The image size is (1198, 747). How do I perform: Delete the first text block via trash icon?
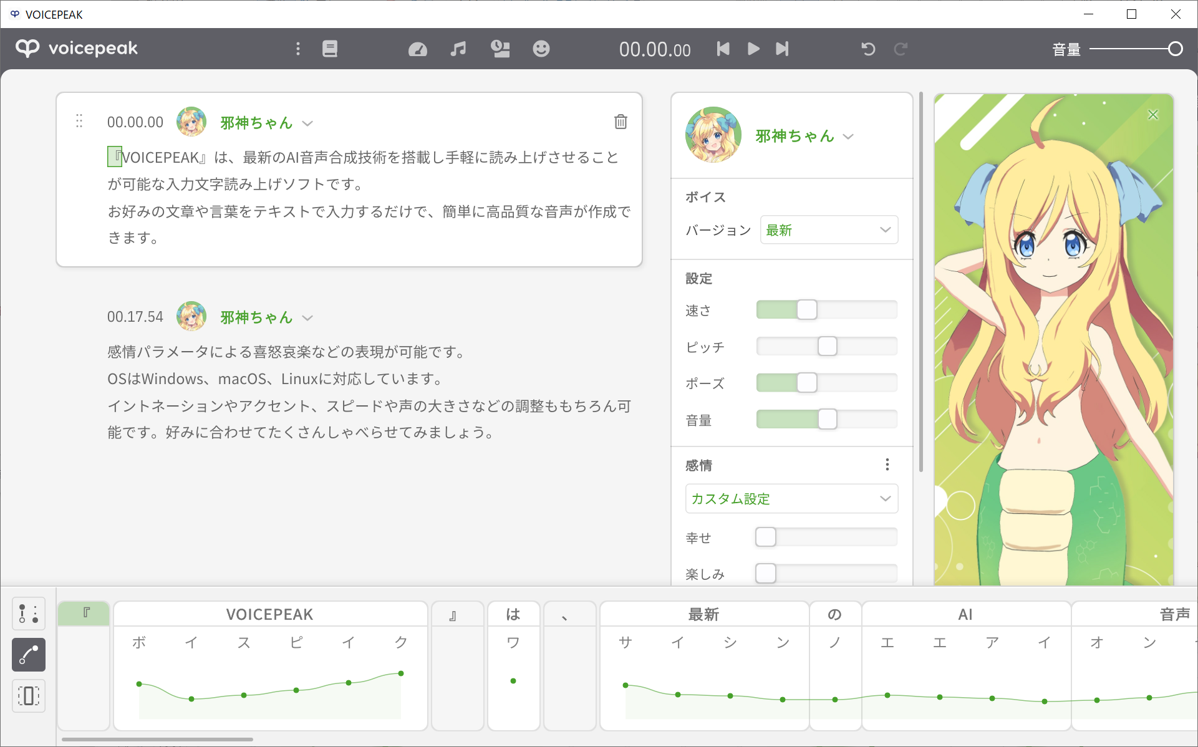pos(621,122)
